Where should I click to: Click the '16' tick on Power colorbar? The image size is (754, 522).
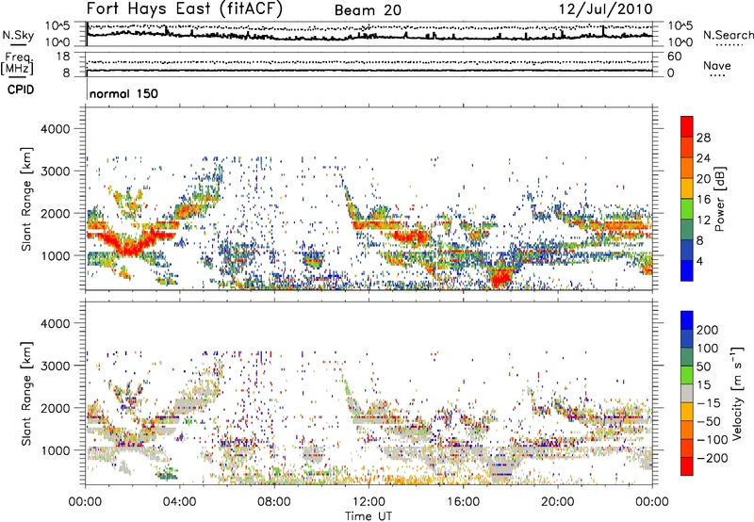[x=703, y=200]
